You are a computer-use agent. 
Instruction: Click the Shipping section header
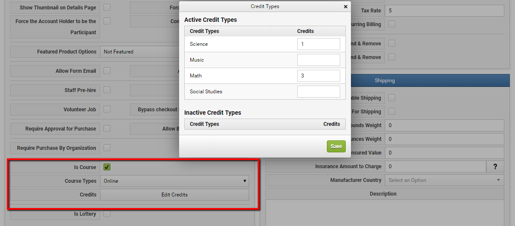(384, 80)
